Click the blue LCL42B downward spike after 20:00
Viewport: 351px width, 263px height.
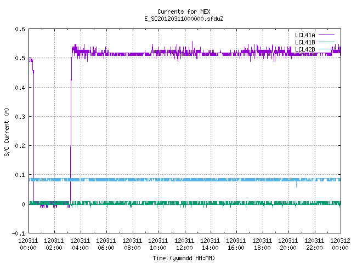(296, 184)
